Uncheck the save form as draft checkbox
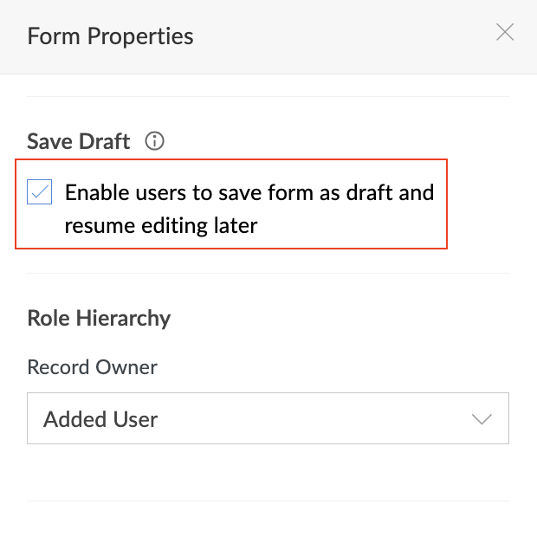 [39, 191]
